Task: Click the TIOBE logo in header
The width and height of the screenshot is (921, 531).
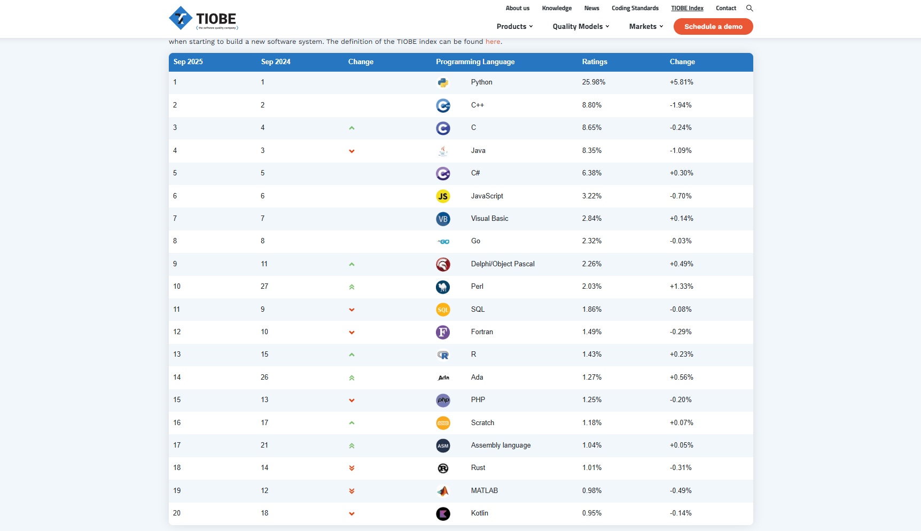Action: point(203,19)
